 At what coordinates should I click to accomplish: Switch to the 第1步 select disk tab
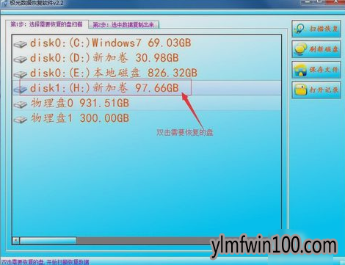(46, 24)
